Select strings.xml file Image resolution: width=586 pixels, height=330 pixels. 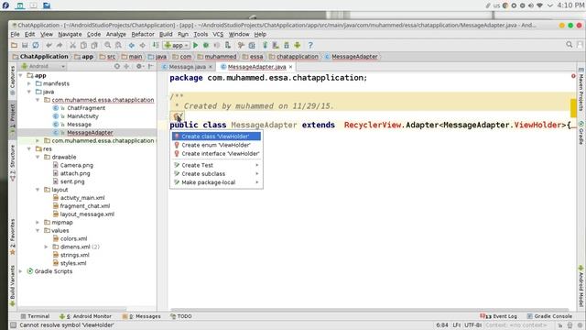[x=75, y=255]
